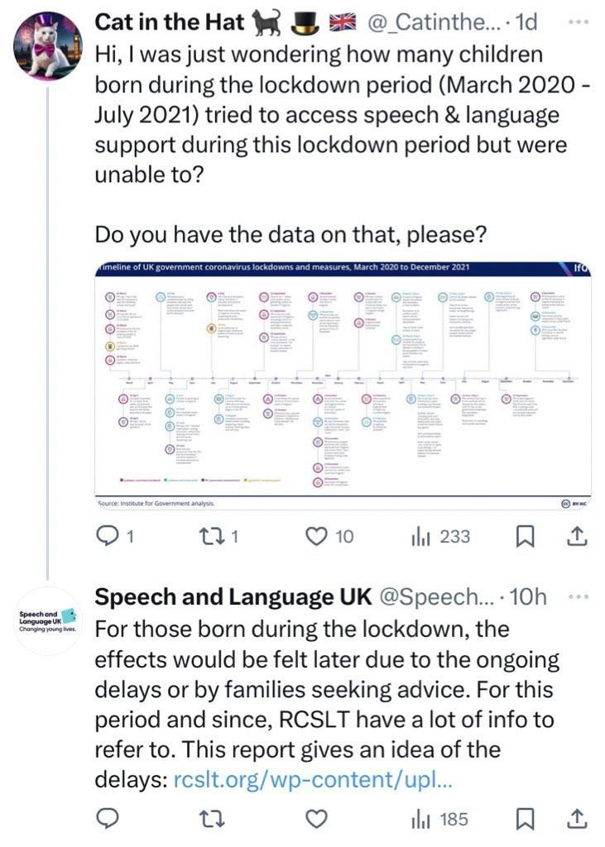
Task: Bookmark the Speech and Language UK reply
Action: 525,819
